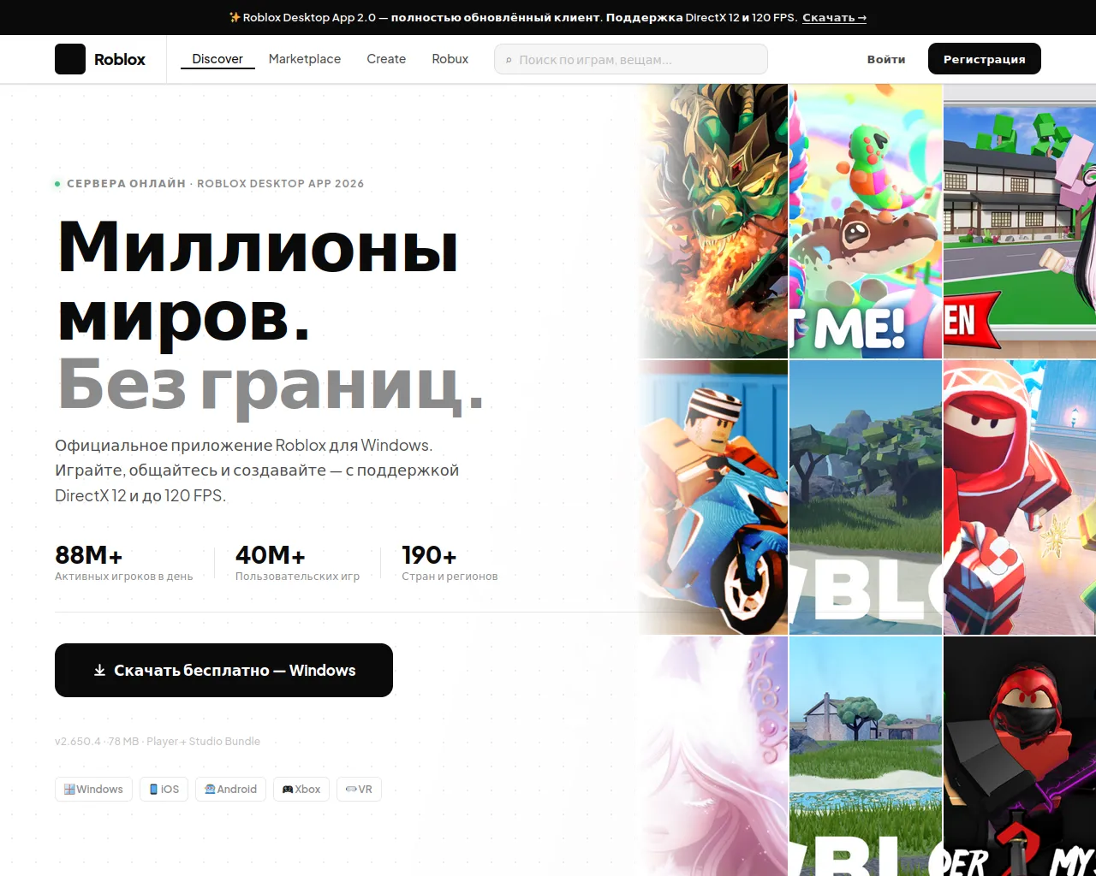This screenshot has width=1096, height=876.
Task: Select Robux in the top navigation
Action: pos(450,59)
